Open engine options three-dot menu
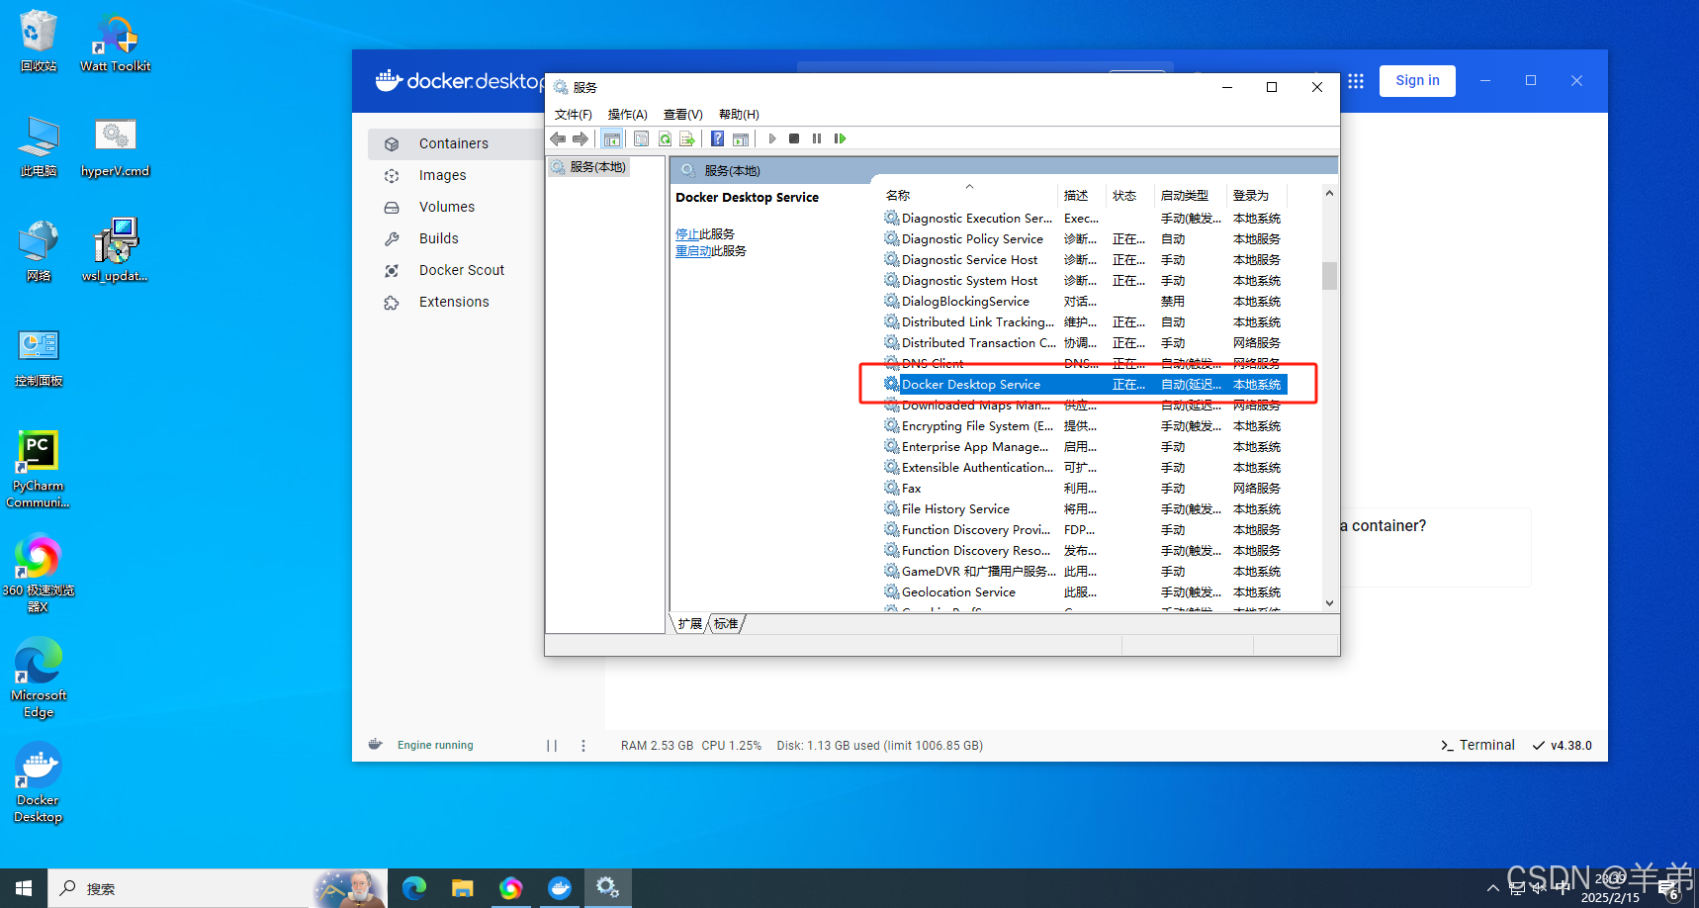 [x=583, y=746]
